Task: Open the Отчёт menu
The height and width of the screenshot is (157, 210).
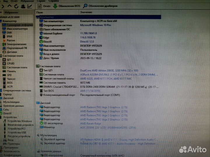Action: pos(14,1)
